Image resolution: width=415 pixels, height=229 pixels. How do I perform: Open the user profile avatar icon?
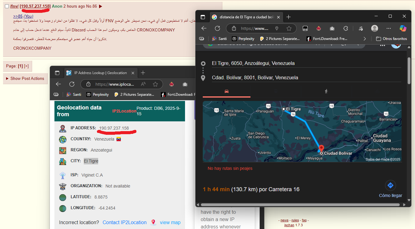pyautogui.click(x=374, y=28)
